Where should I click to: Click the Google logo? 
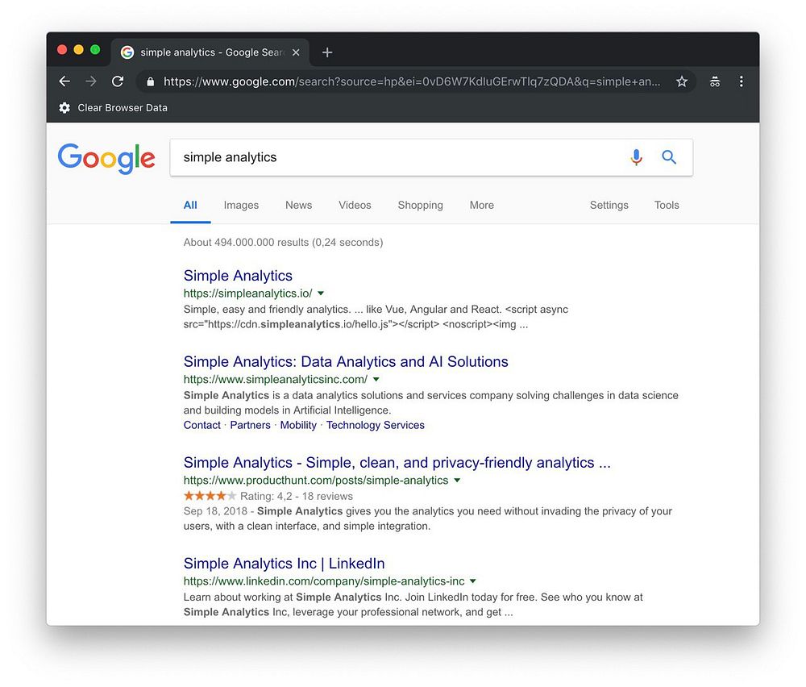coord(106,158)
